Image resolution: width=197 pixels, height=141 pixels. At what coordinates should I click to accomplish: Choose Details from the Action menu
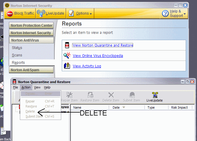point(40,94)
